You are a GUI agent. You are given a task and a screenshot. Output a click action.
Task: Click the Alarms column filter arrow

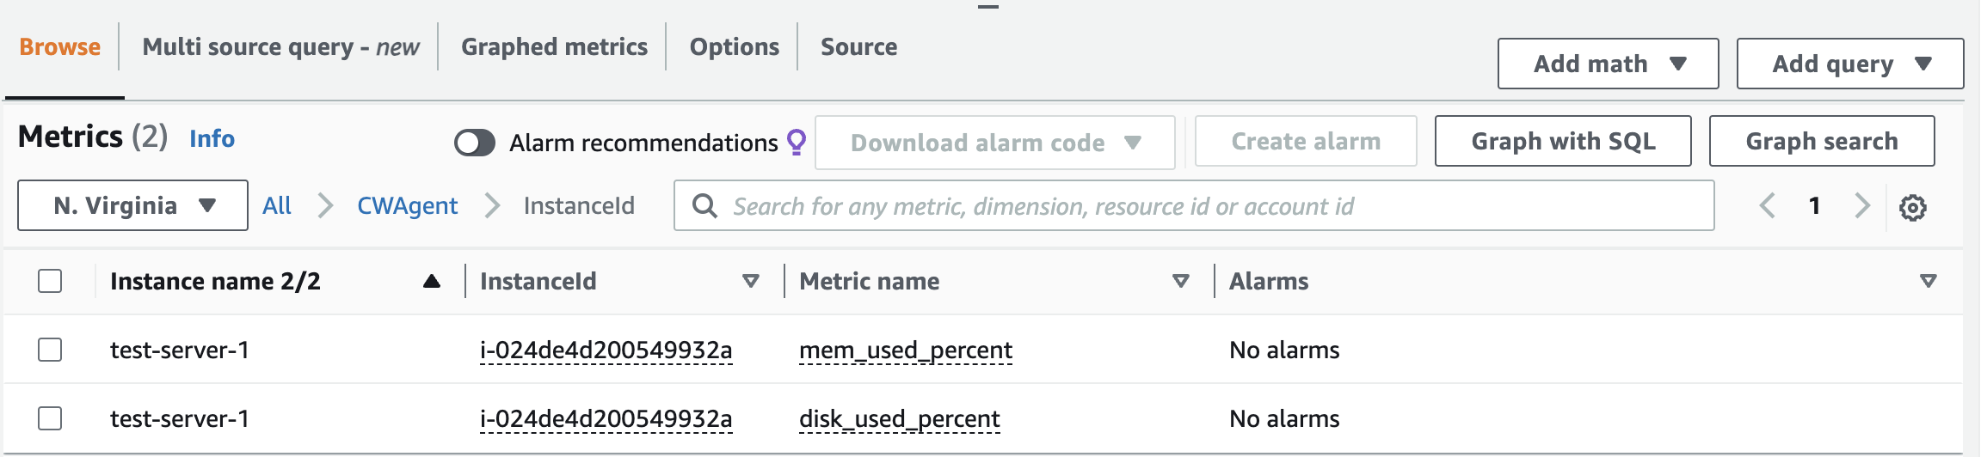(x=1929, y=281)
